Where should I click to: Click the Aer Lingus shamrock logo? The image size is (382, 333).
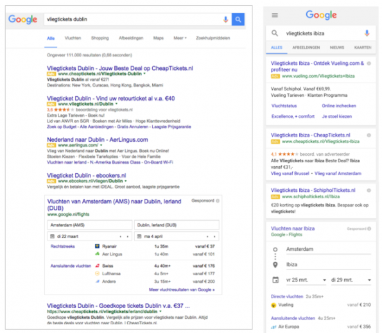[x=97, y=254]
